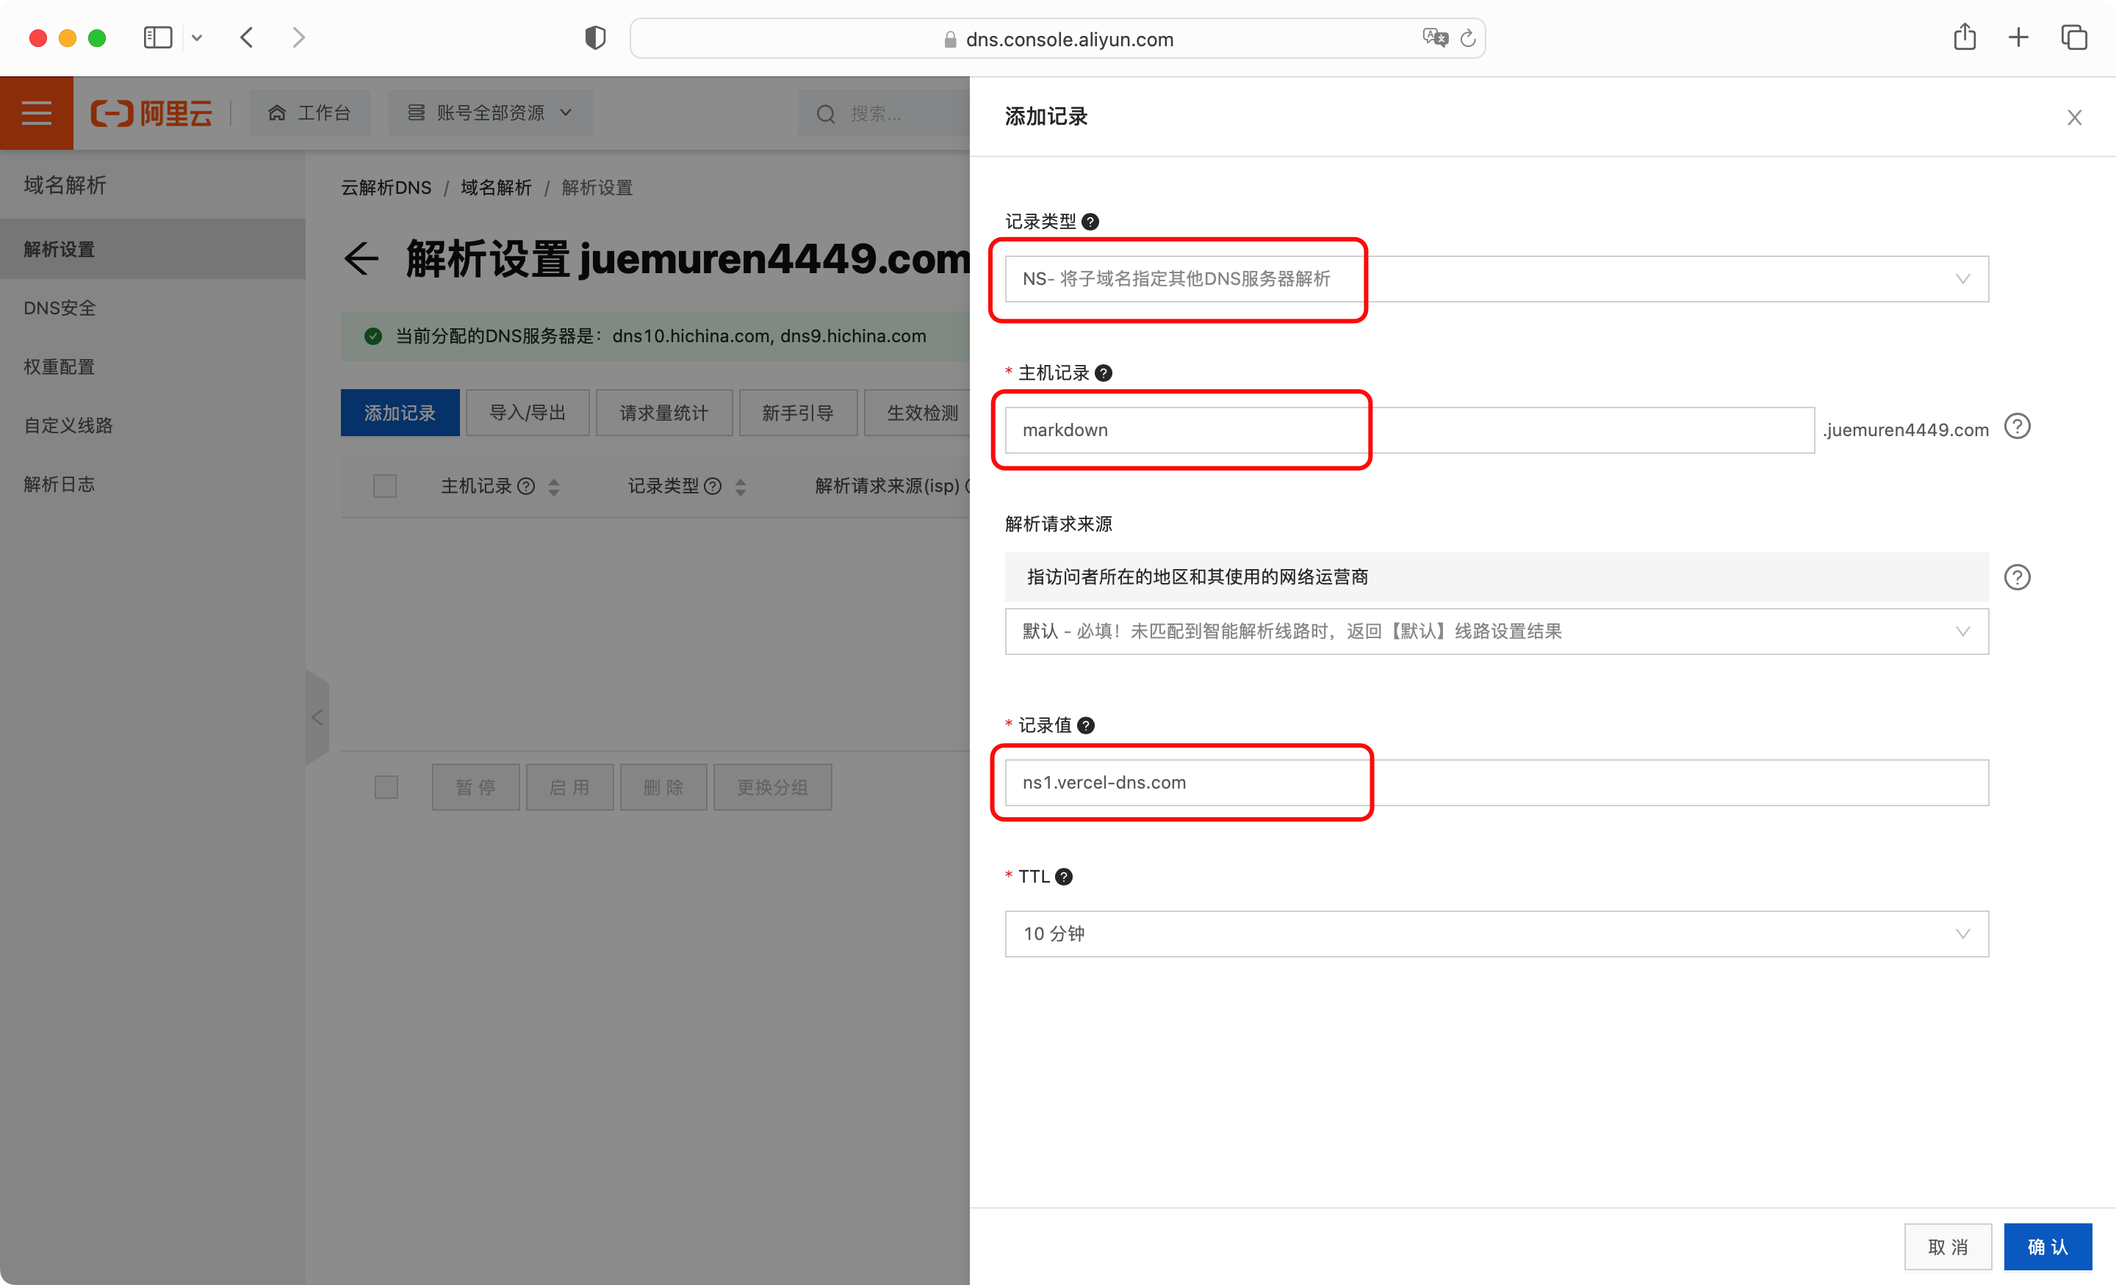Click the back arrow beside 解析设置 title
Image resolution: width=2116 pixels, height=1285 pixels.
[361, 258]
